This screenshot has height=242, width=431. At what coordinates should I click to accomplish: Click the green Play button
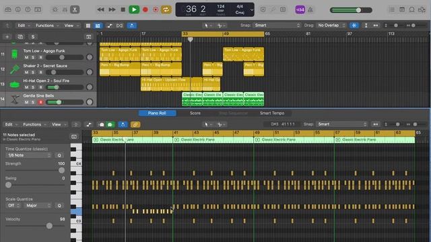click(x=134, y=9)
